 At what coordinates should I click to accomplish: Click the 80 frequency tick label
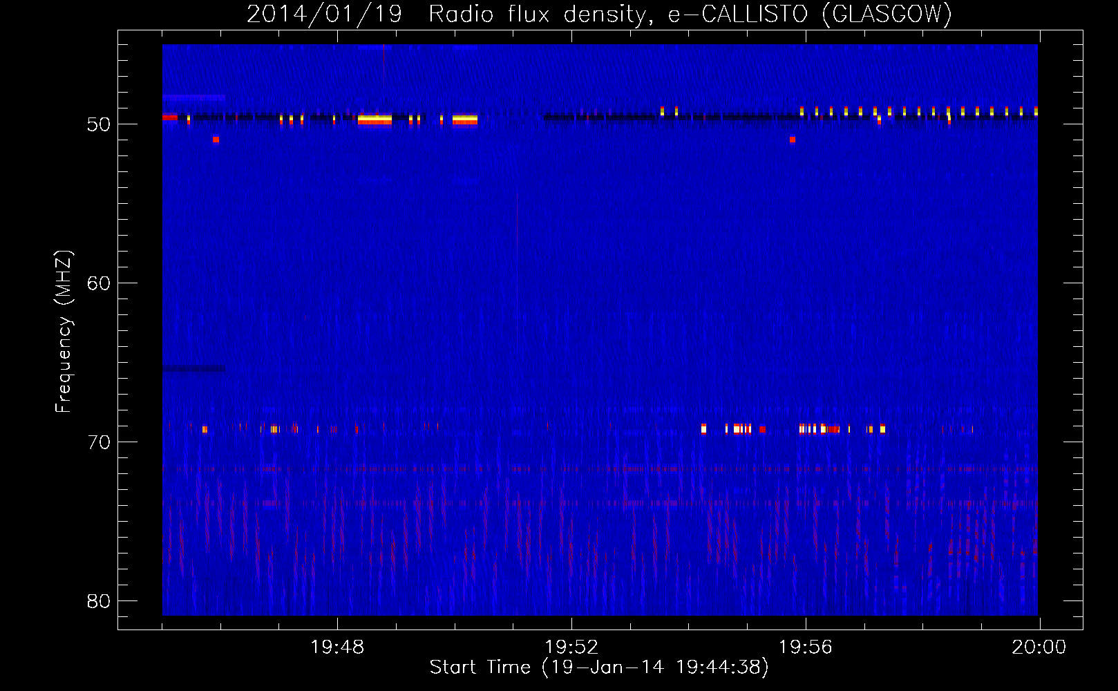tap(99, 601)
